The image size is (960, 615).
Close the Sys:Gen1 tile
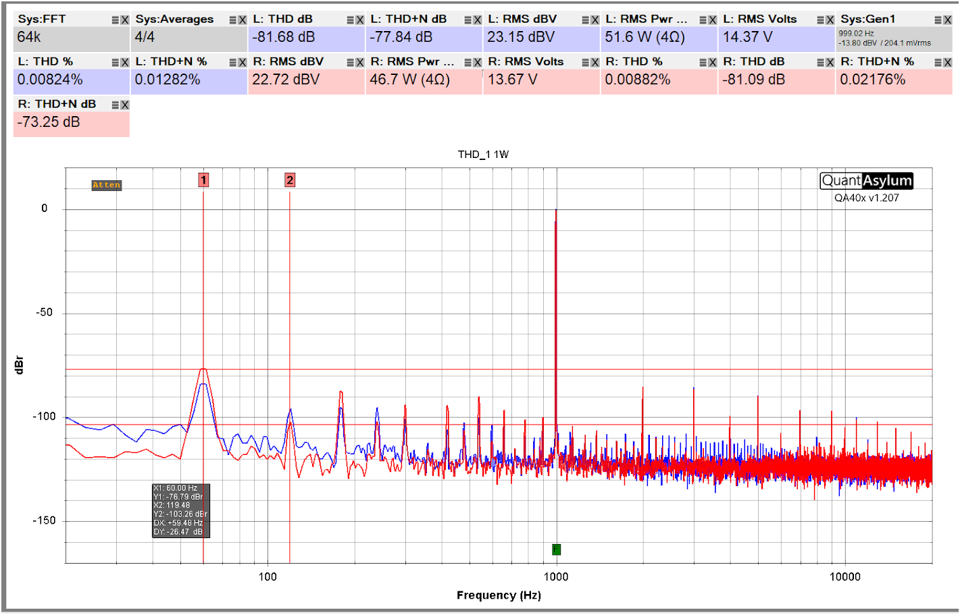[948, 20]
